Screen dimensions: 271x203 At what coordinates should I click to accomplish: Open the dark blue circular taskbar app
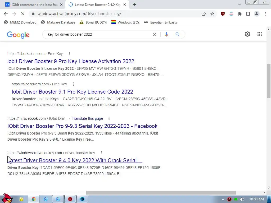pyautogui.click(x=82, y=199)
